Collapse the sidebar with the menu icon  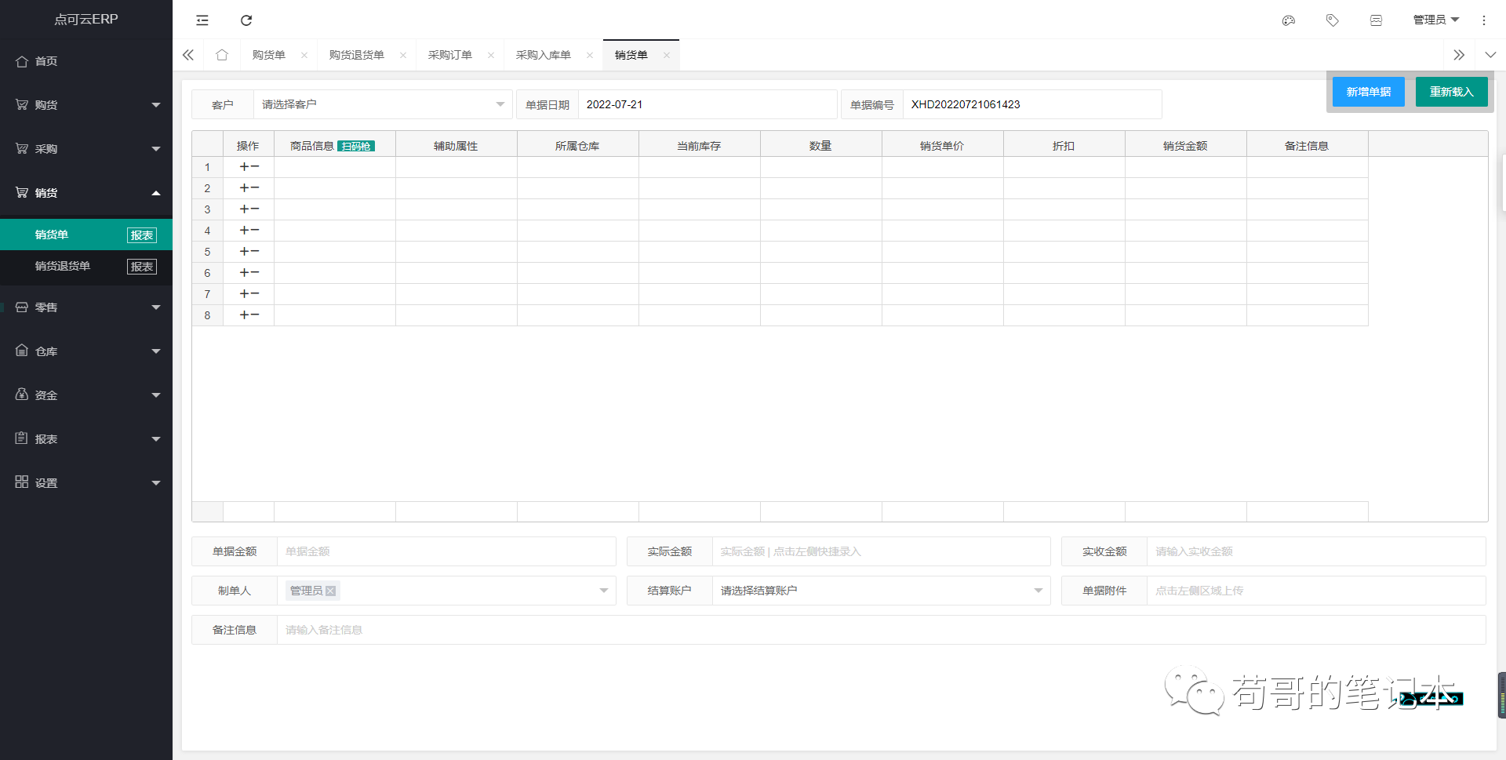point(202,20)
